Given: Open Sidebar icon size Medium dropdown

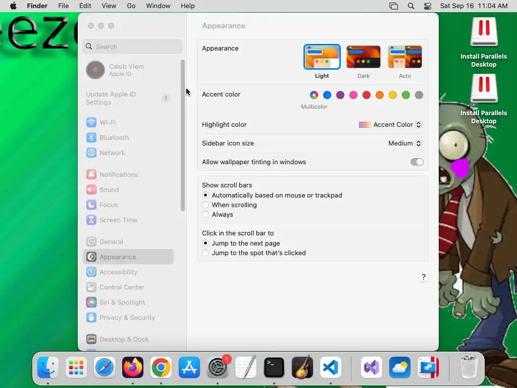Looking at the screenshot, I should tap(405, 143).
